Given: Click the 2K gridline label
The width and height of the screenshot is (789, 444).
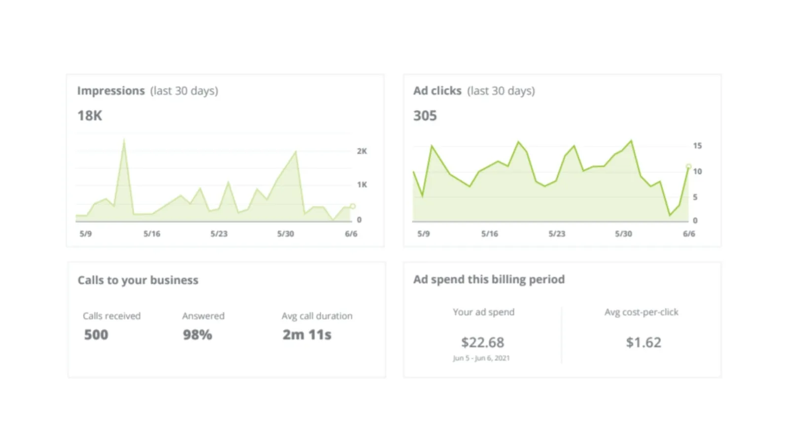Looking at the screenshot, I should (x=362, y=151).
